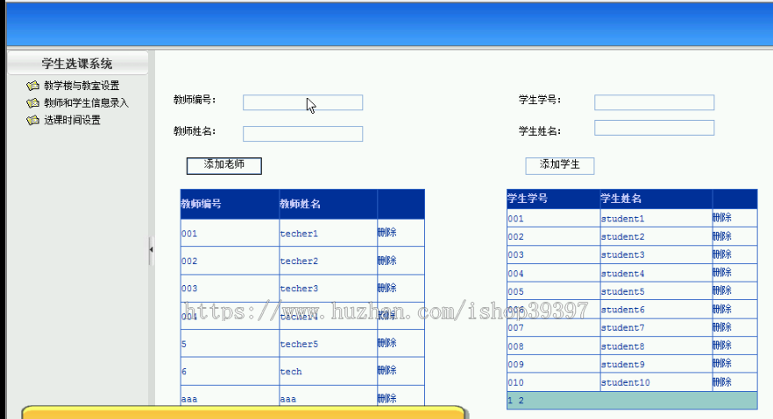Delete student5 row
773x419 pixels.
coord(722,290)
